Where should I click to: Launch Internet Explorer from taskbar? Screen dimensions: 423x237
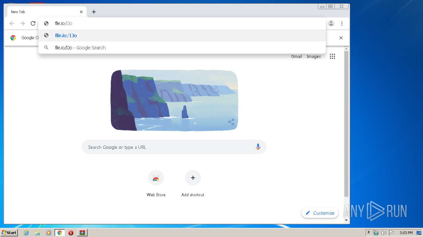click(x=26, y=233)
